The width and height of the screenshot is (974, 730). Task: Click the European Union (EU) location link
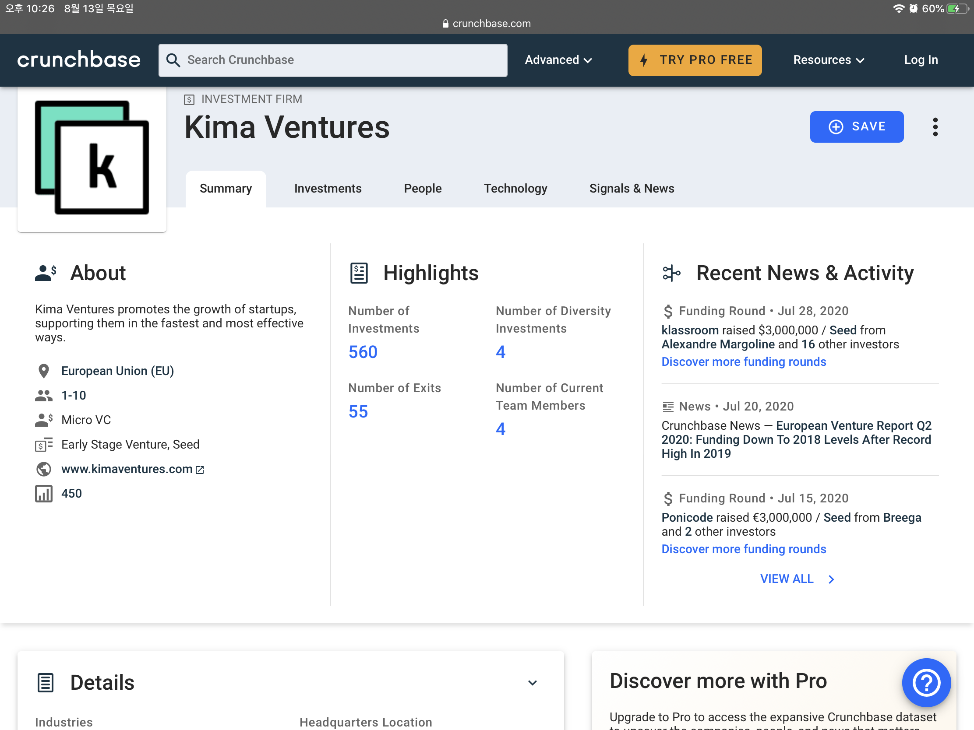pos(117,372)
